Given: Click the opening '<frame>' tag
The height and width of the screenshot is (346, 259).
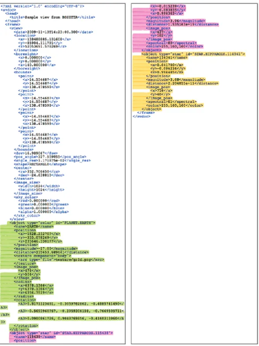Looking at the screenshot, I should 12,25.
